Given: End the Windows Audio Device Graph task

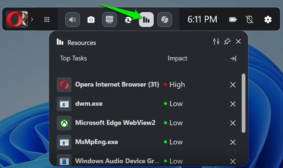Looking at the screenshot, I should point(233,161).
